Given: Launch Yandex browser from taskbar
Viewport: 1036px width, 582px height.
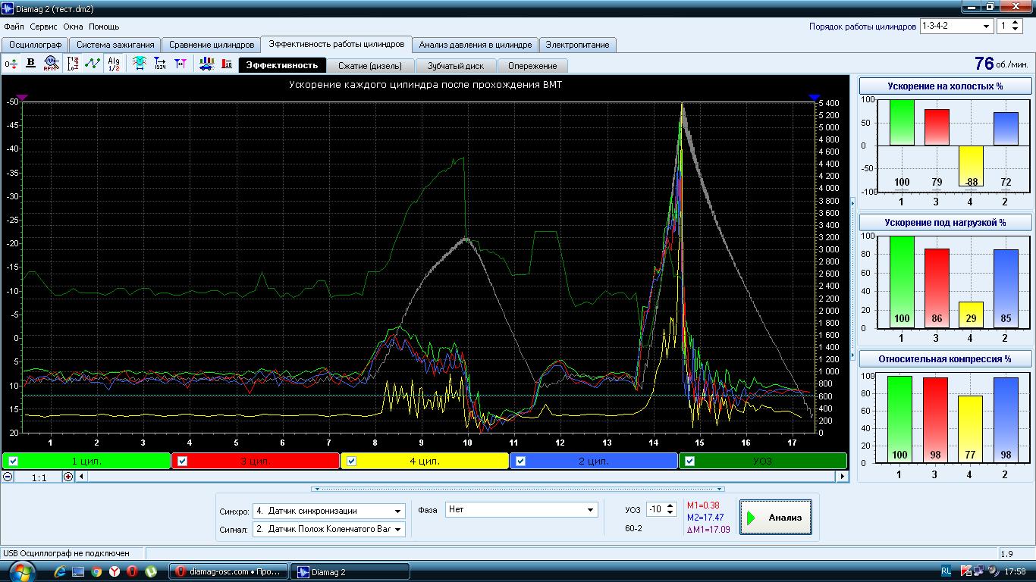Looking at the screenshot, I should click(x=115, y=571).
